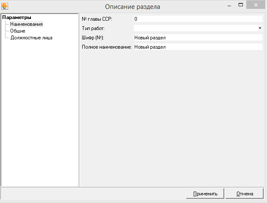Open the Наименования tree item
This screenshot has height=203, width=267.
point(26,24)
